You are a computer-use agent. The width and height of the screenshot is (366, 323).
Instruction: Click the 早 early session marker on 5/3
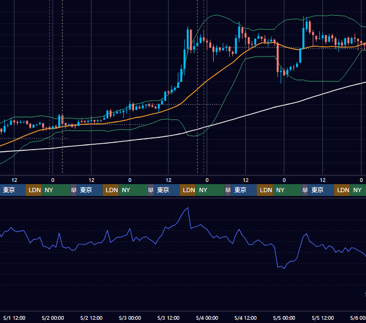(151, 190)
